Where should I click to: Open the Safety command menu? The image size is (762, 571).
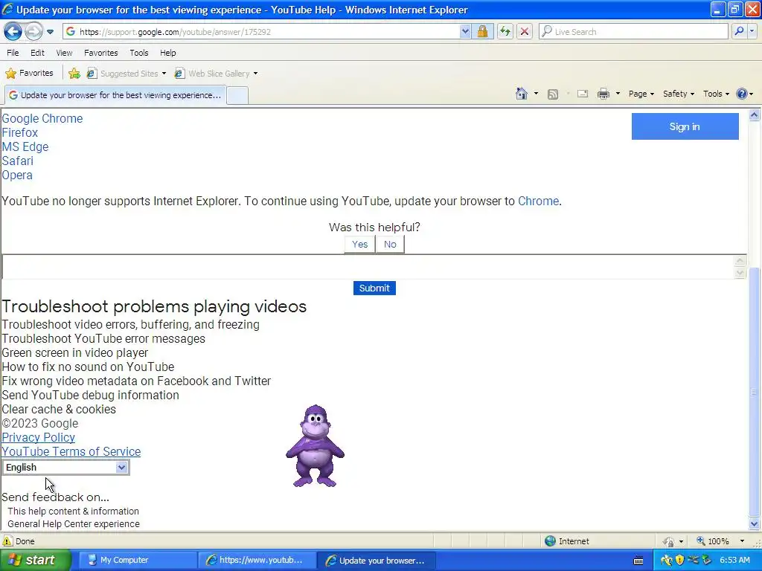(679, 94)
